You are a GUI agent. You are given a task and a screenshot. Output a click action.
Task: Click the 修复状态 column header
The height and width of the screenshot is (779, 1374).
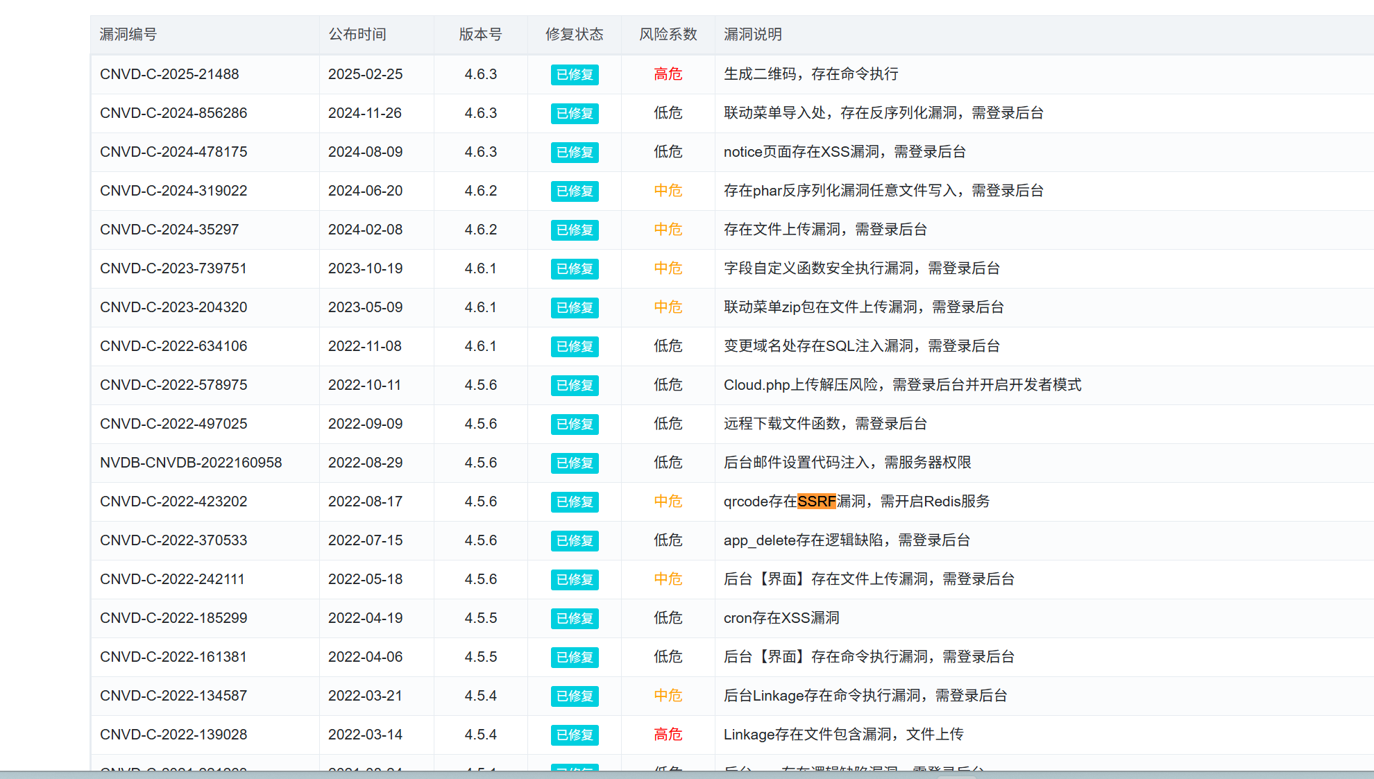point(574,34)
